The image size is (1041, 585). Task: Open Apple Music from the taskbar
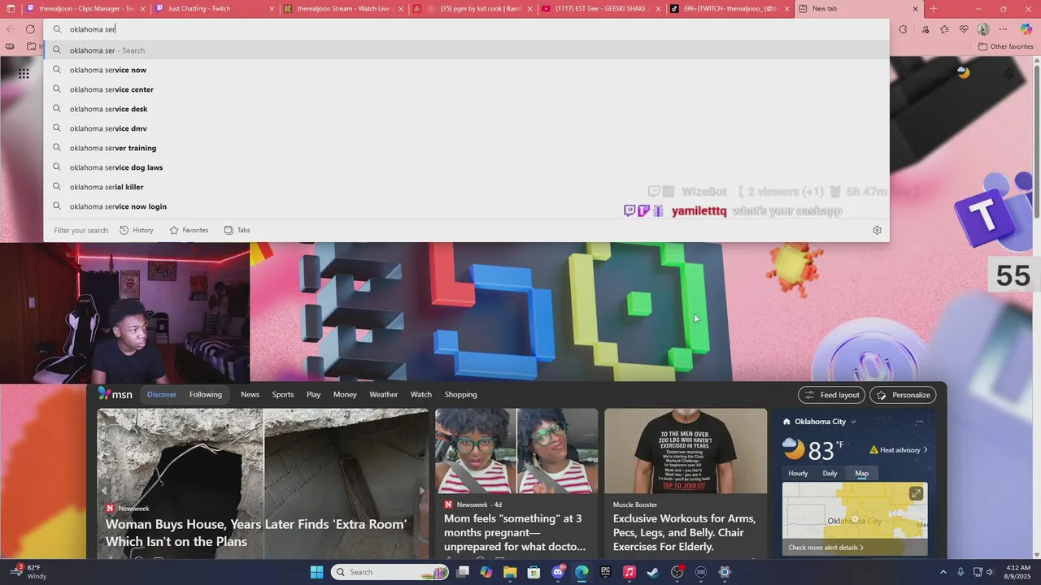[629, 572]
